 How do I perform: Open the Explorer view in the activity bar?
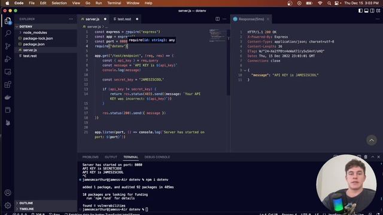coord(8,21)
